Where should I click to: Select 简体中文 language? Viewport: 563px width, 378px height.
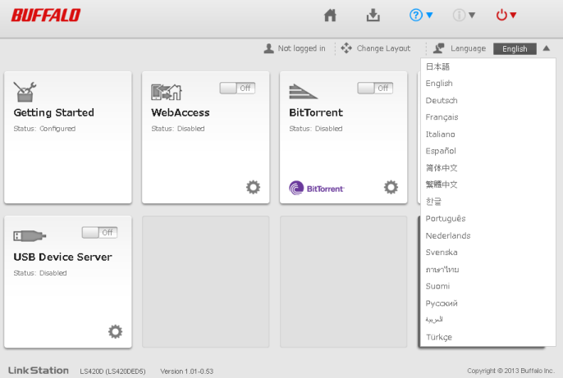click(487, 168)
